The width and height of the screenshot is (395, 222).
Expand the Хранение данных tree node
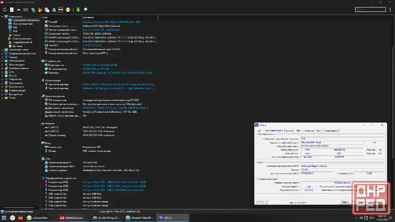(x=2, y=68)
